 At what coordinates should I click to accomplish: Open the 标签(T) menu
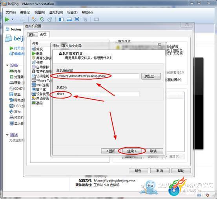tap(72, 13)
